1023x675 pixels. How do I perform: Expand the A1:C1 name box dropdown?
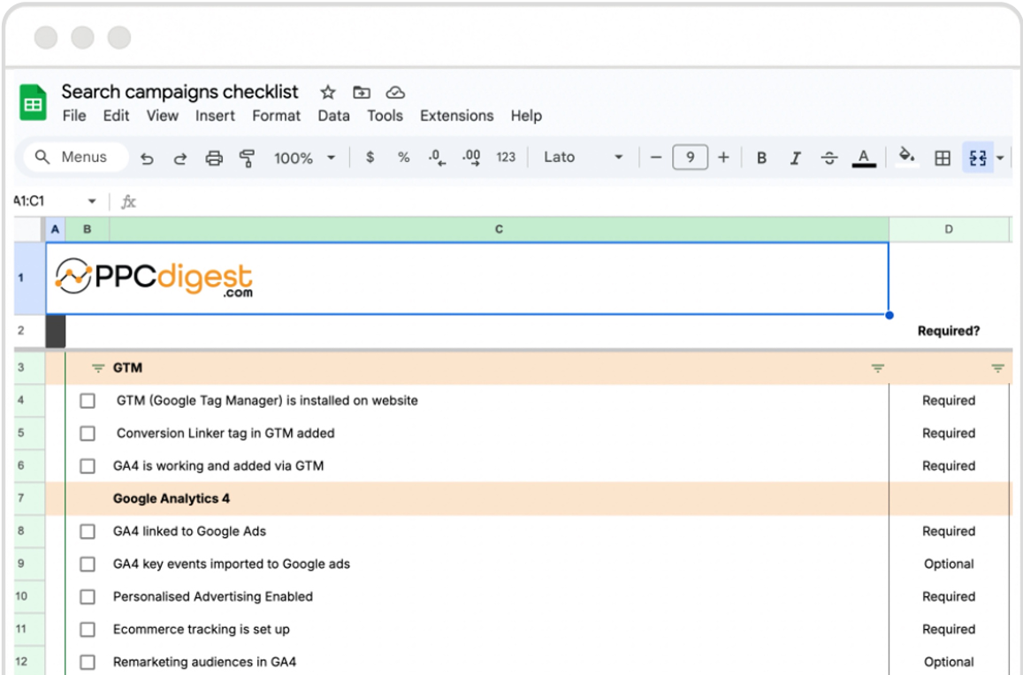92,202
